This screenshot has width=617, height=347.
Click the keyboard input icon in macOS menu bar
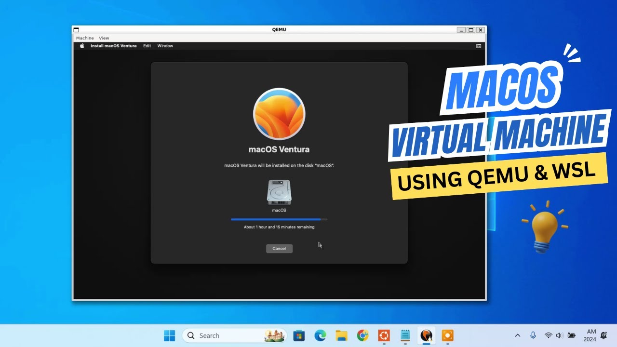[x=479, y=46]
